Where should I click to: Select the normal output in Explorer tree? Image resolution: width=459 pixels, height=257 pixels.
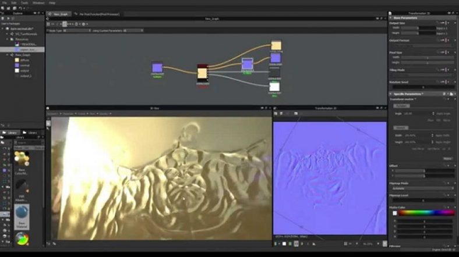pos(22,66)
